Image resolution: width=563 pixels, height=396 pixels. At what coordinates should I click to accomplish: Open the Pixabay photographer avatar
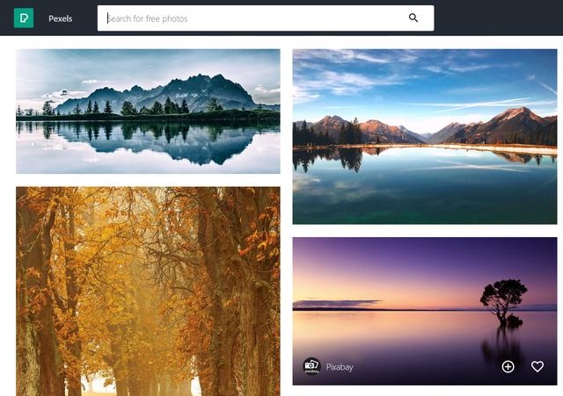pos(311,366)
